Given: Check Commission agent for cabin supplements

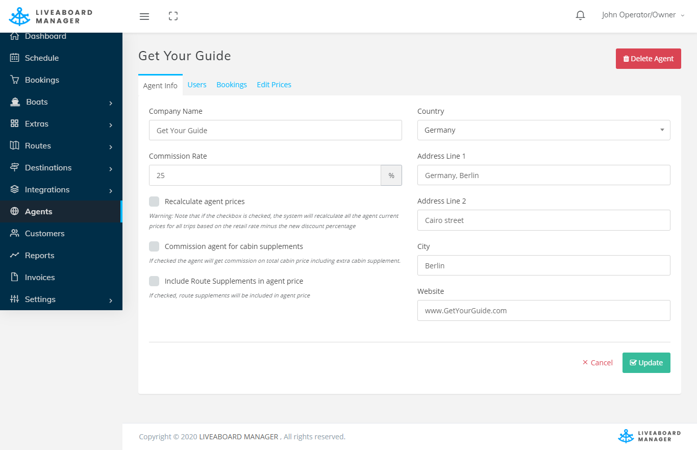Looking at the screenshot, I should point(154,246).
